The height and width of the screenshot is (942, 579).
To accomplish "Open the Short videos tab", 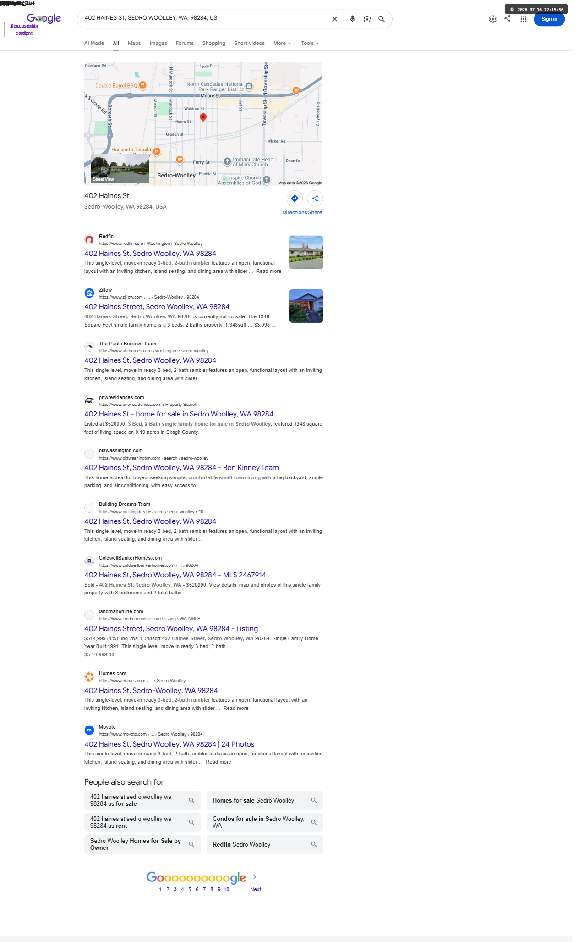I will click(249, 43).
